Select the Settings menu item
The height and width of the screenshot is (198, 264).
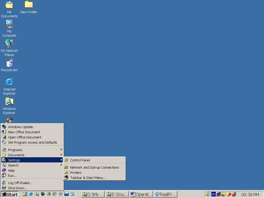(32, 160)
